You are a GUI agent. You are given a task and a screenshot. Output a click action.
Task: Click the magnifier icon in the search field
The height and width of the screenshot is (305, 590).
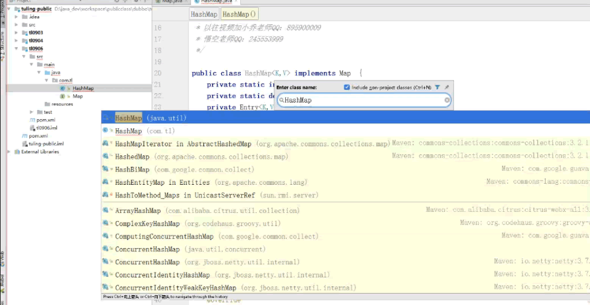(x=282, y=100)
